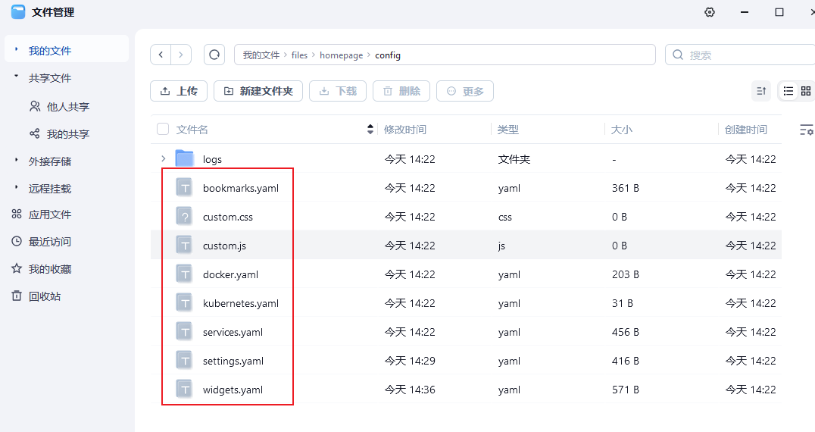Open column settings icon beside header row
This screenshot has height=432, width=815.
coord(806,130)
